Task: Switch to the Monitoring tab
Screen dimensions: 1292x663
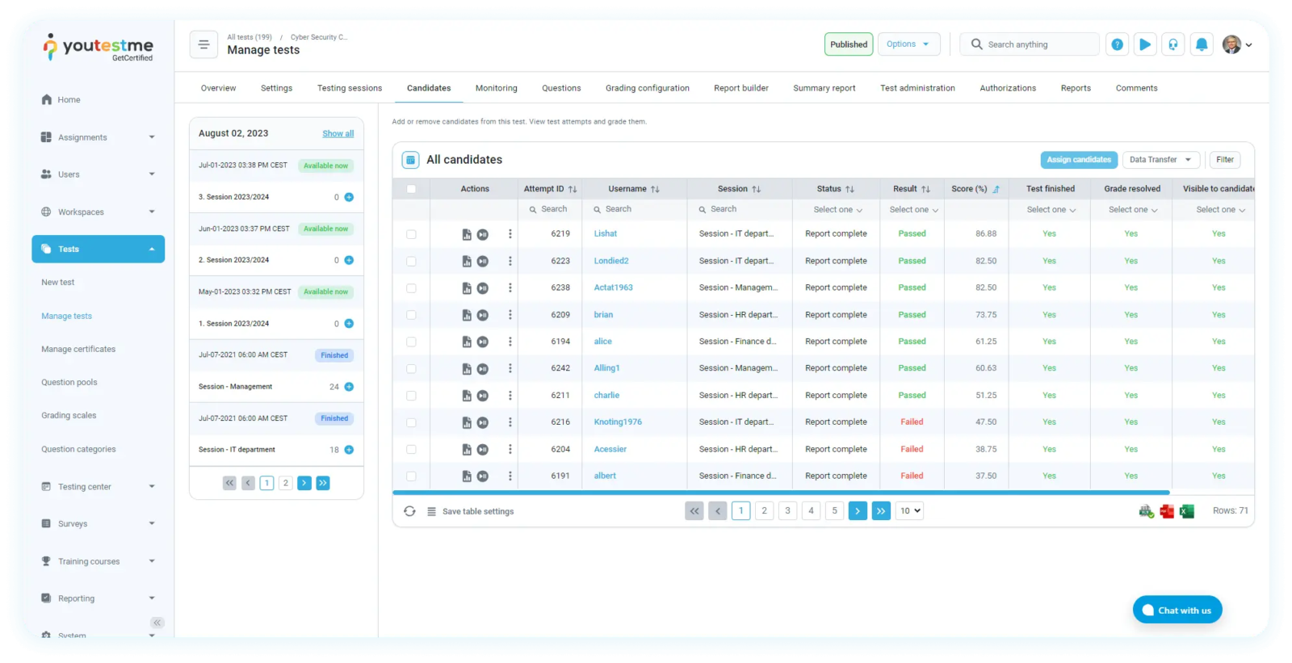Action: tap(496, 88)
